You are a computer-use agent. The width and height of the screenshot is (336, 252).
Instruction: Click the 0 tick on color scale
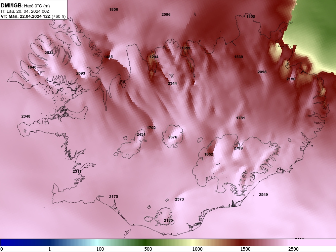[x=2, y=249]
